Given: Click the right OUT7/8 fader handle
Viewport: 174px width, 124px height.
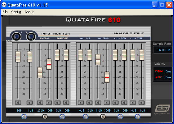Looking at the screenshot, I should click(x=142, y=55).
